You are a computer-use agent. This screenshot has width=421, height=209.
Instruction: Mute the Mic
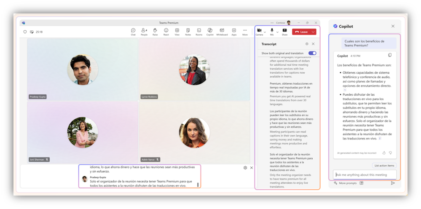[x=272, y=31]
